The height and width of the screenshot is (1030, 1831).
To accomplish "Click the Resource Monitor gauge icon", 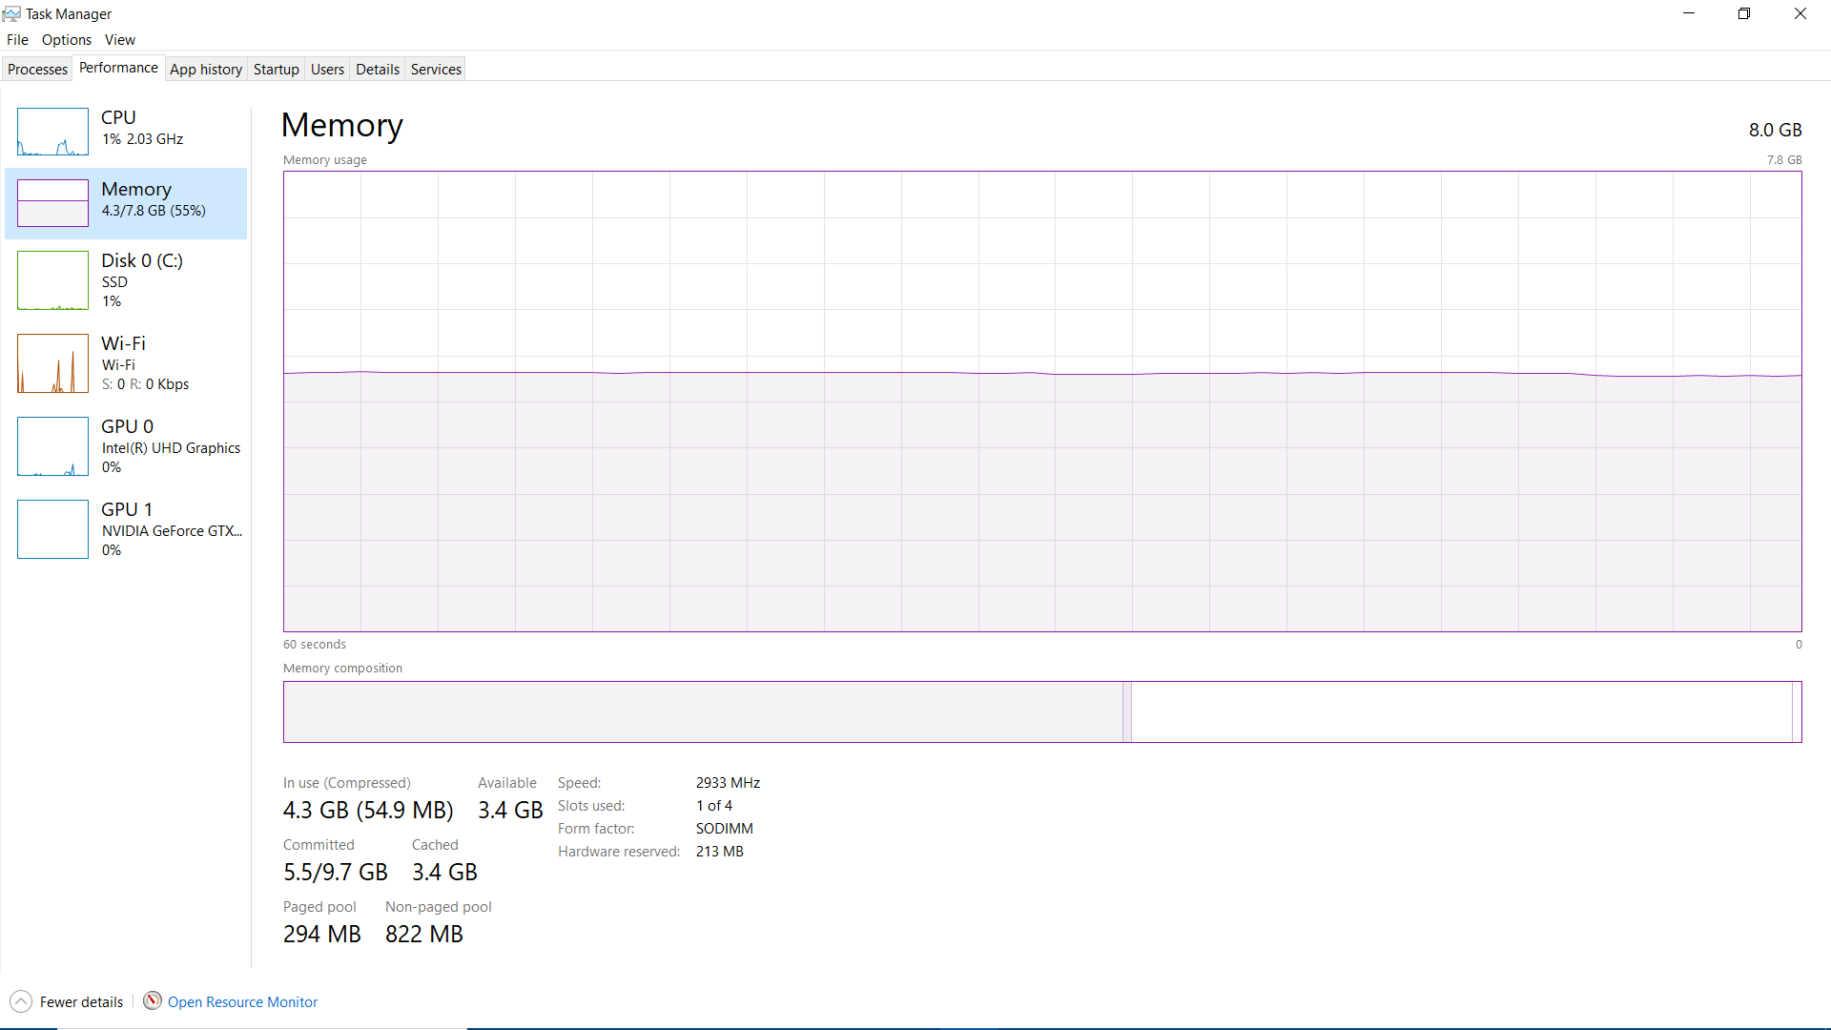I will click(x=152, y=1000).
